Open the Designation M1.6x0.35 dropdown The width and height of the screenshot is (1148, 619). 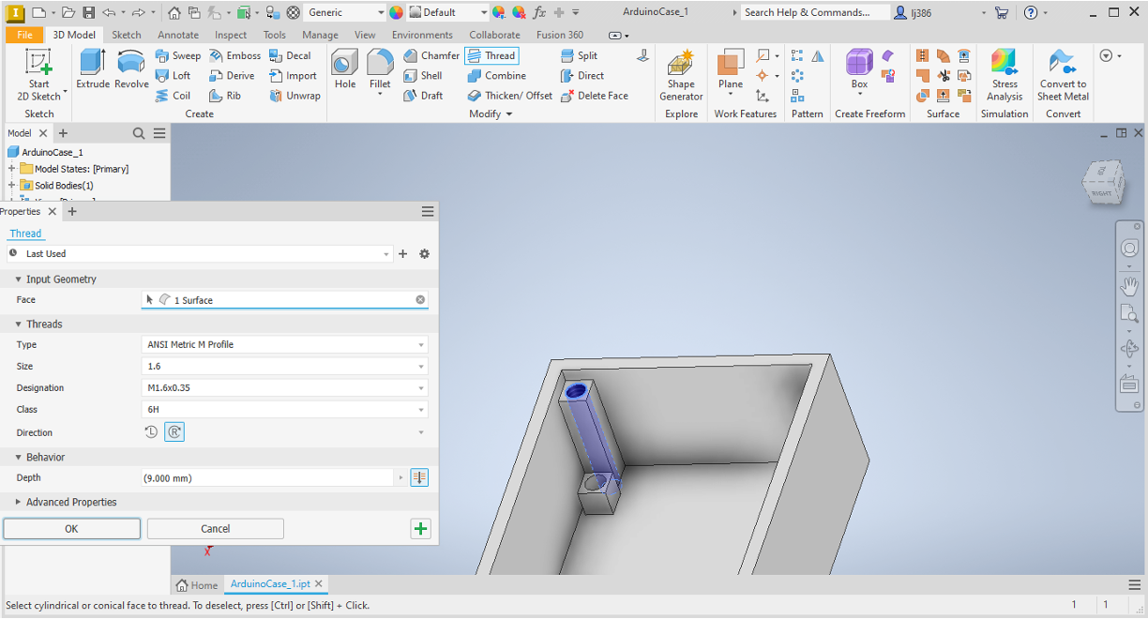284,387
